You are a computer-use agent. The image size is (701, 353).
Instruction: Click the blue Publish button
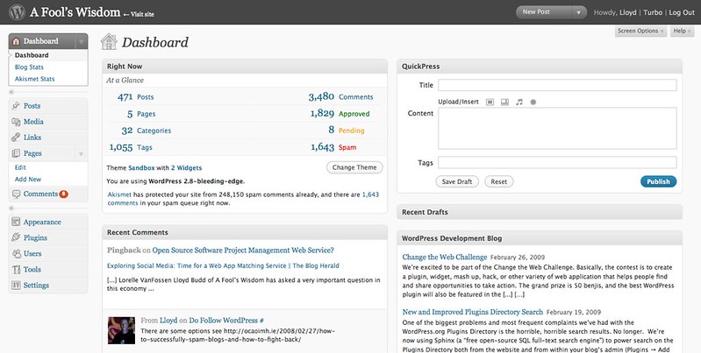[x=659, y=181]
